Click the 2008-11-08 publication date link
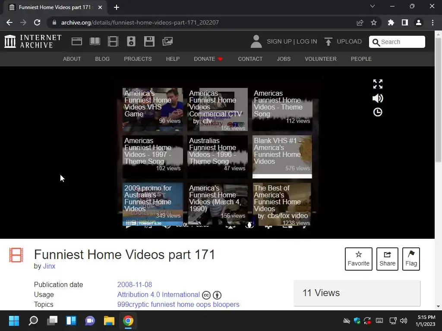The image size is (442, 331). coord(135,284)
